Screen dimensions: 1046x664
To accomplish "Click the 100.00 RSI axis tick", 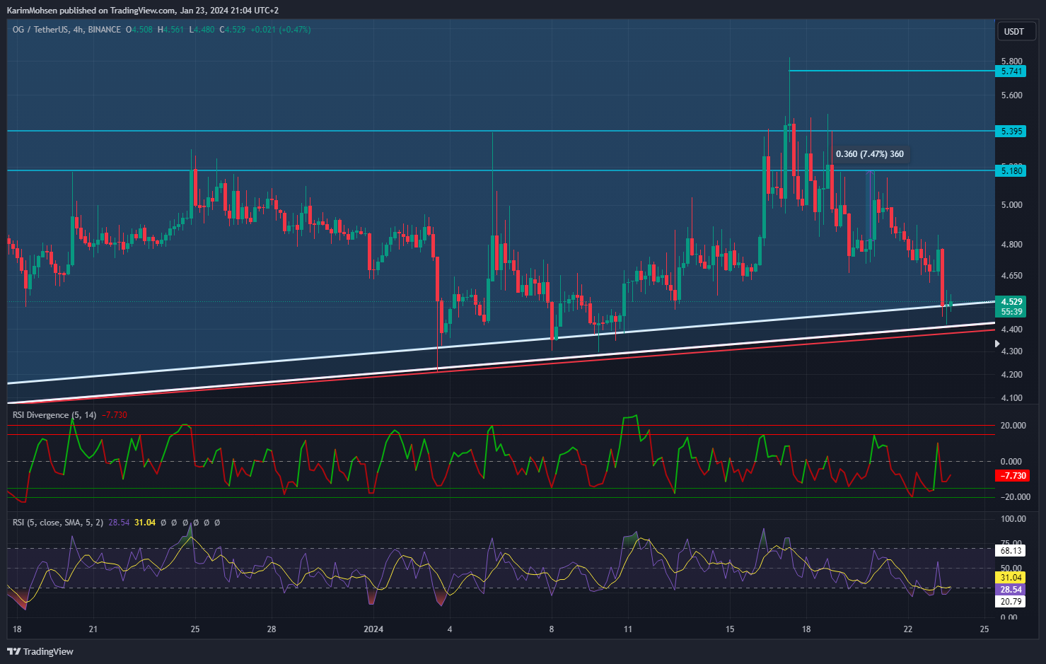I will 1013,519.
